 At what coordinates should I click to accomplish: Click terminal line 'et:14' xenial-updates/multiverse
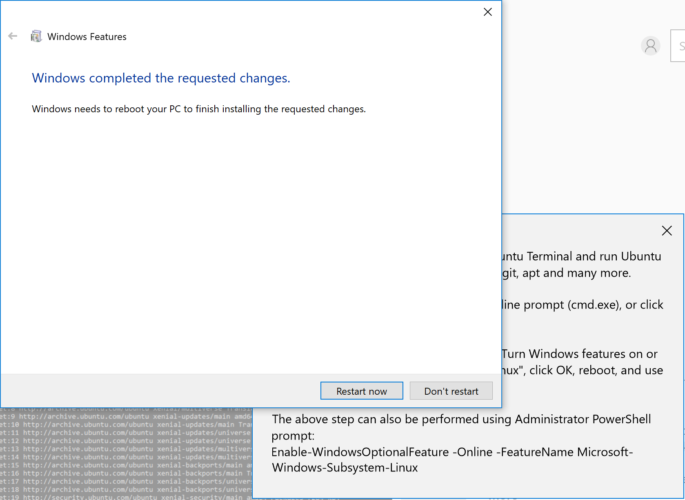[126, 457]
